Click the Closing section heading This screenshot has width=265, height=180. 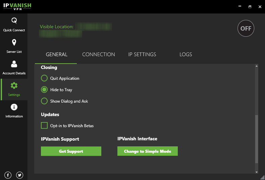(x=49, y=67)
